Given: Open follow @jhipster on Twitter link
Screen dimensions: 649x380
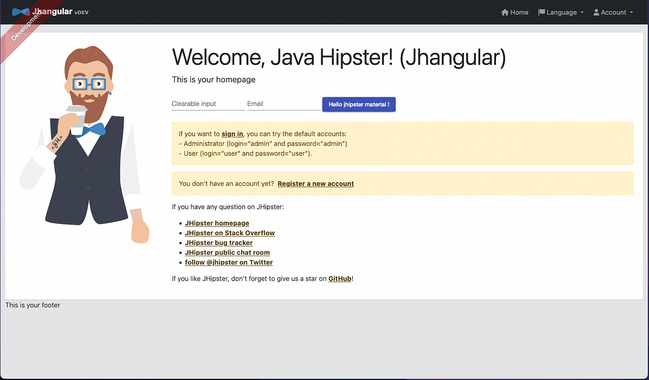Looking at the screenshot, I should (229, 262).
